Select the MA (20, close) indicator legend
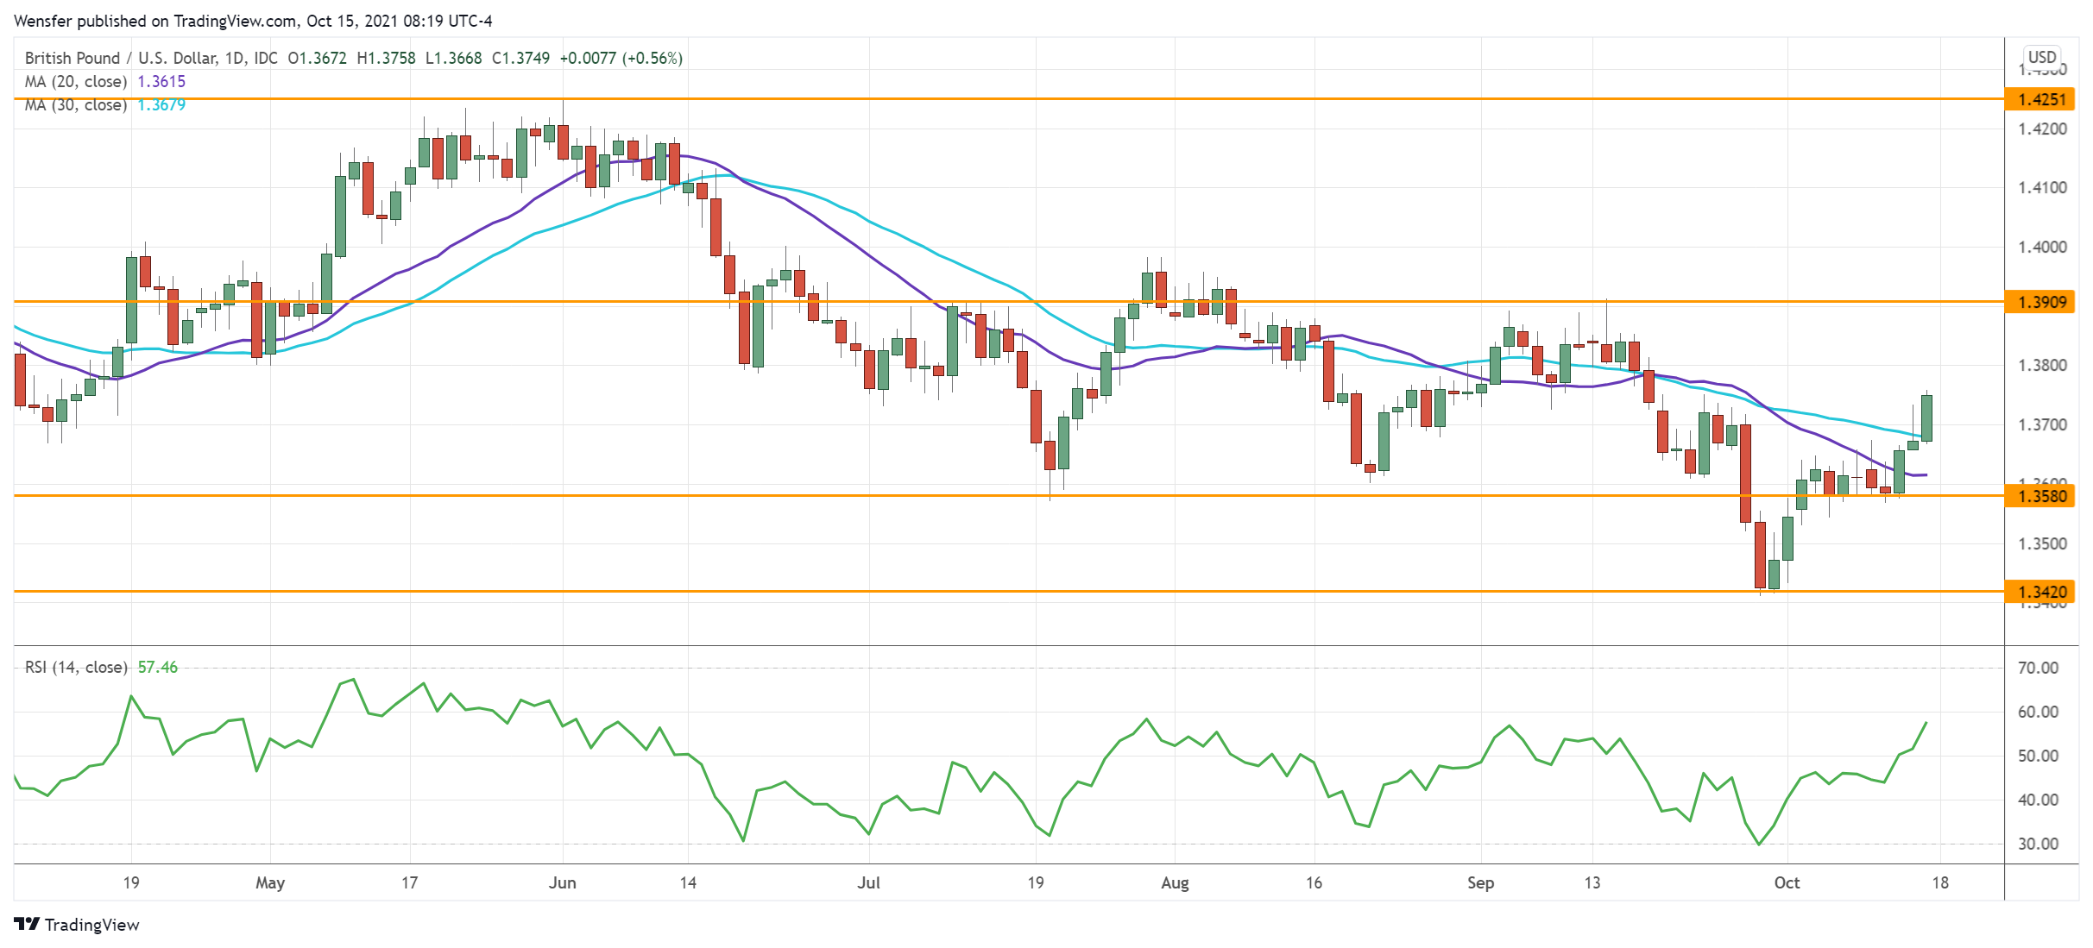 click(x=74, y=81)
